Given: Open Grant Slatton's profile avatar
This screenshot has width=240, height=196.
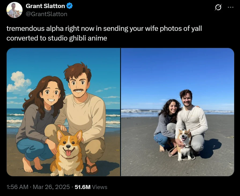Looking at the screenshot, I should 14,10.
